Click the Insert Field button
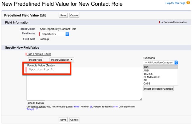 (x=36, y=60)
